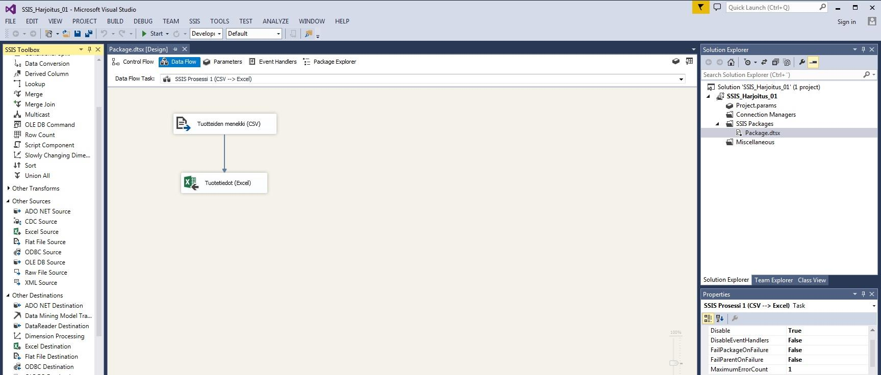This screenshot has width=881, height=375.
Task: Click the Home icon in Solution Explorer
Action: (731, 62)
